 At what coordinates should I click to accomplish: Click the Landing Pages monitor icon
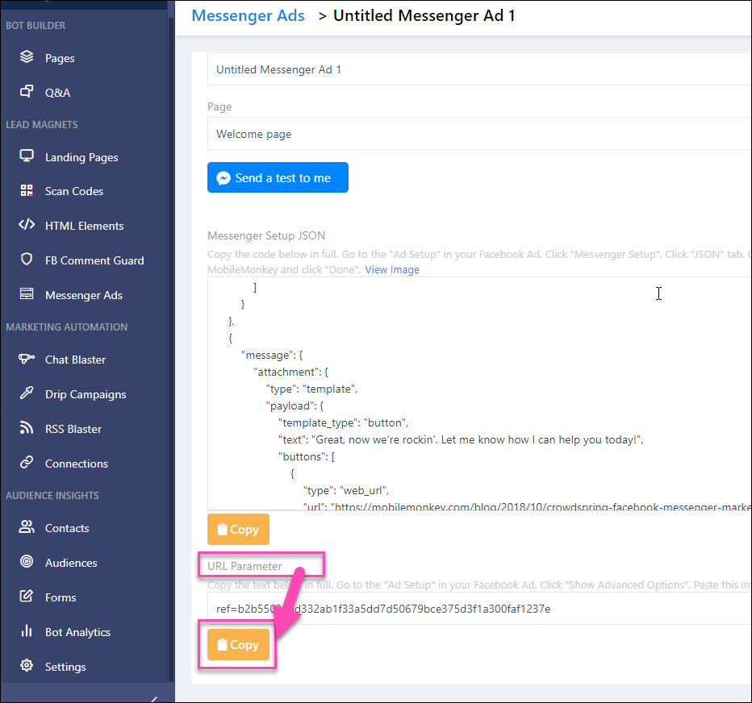(27, 156)
